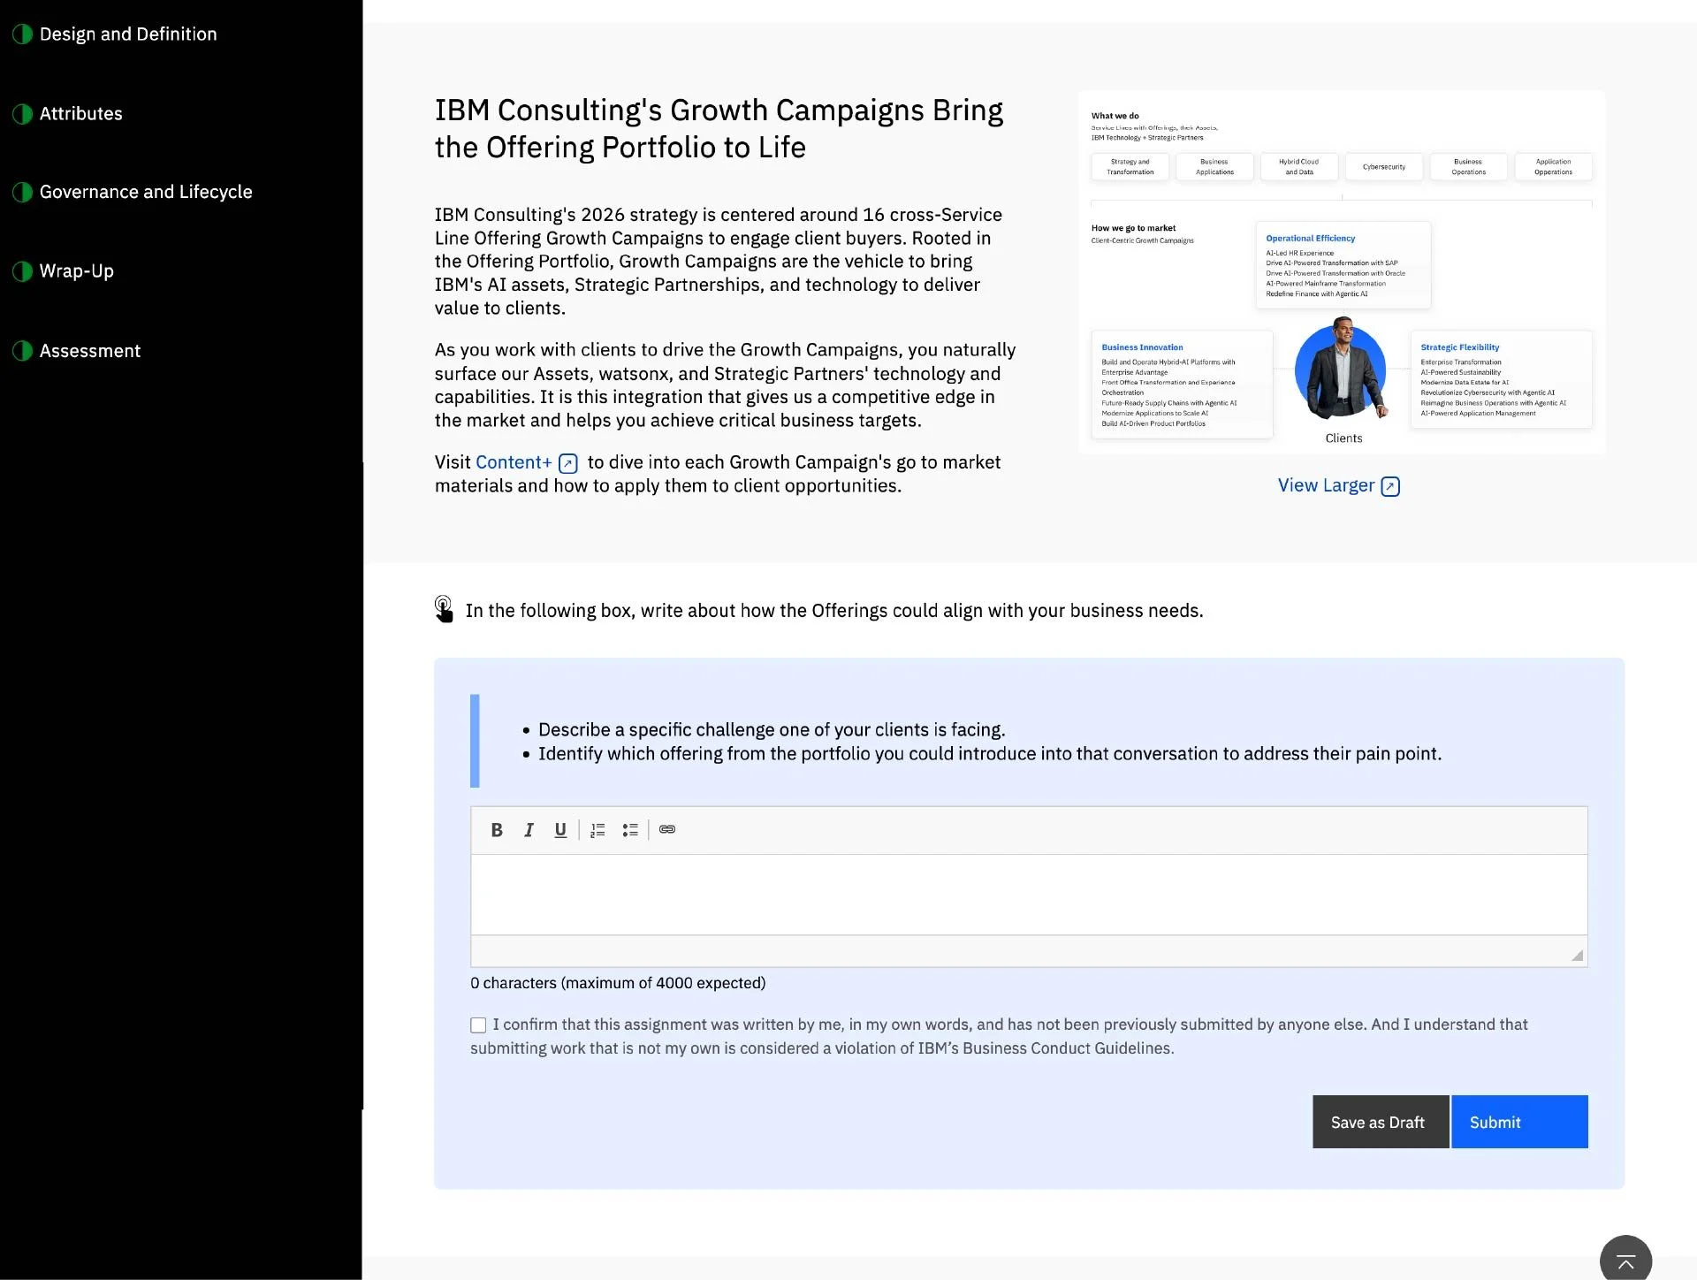The height and width of the screenshot is (1280, 1697).
Task: Click the Attributes progress circle icon
Action: coord(22,114)
